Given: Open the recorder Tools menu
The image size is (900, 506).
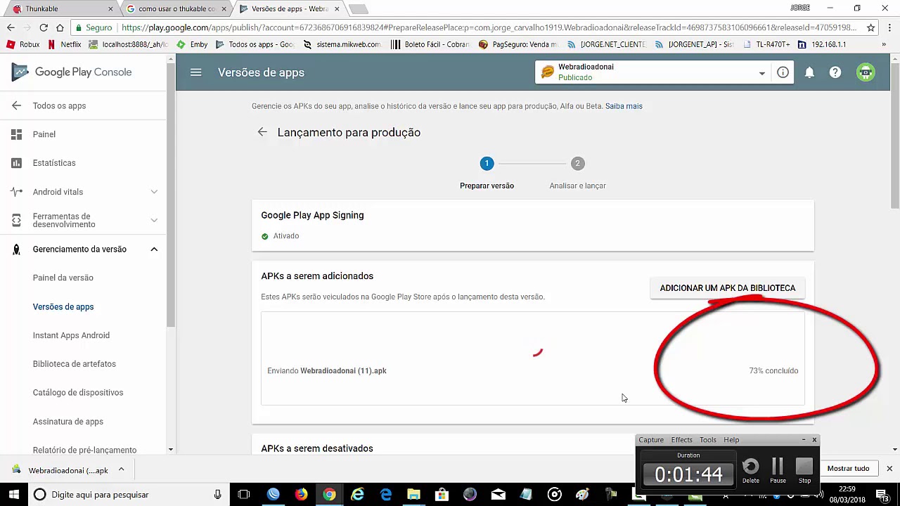Looking at the screenshot, I should pos(707,440).
